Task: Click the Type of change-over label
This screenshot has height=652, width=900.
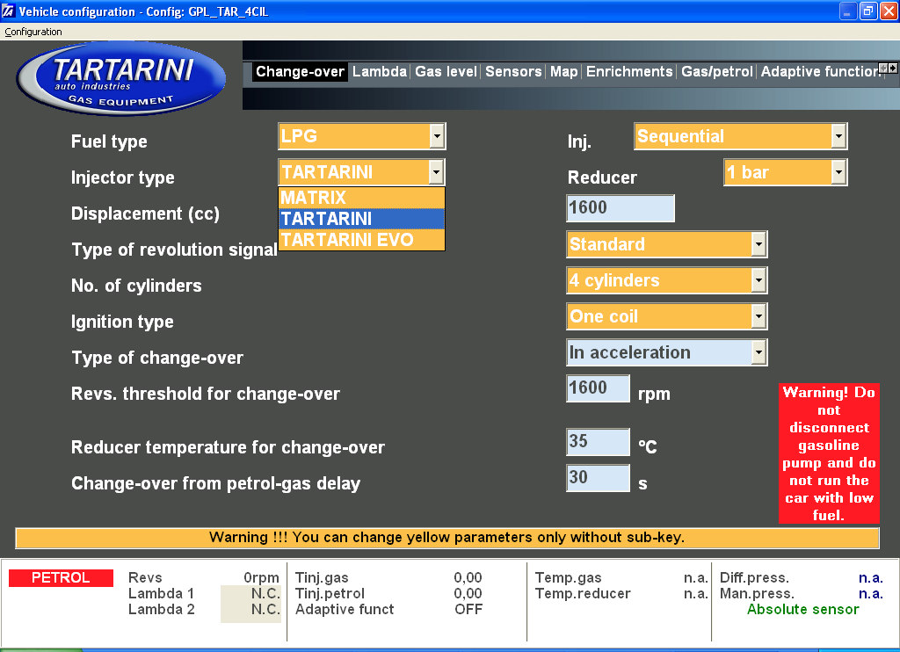Action: 157,359
